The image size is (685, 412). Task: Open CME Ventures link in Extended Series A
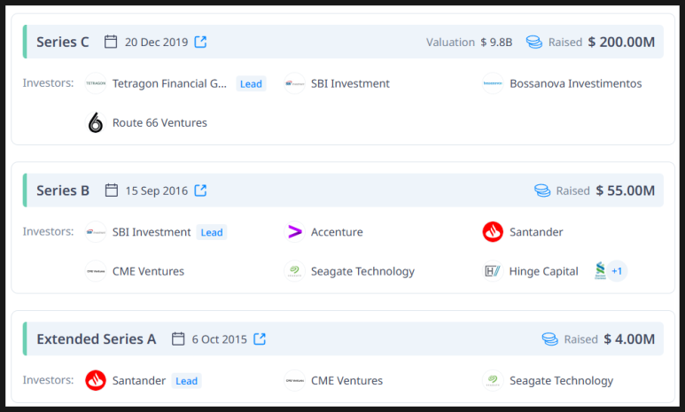click(346, 380)
